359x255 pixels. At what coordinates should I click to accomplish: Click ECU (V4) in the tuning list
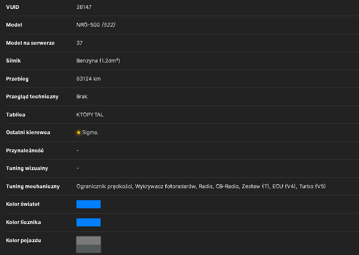(284, 186)
